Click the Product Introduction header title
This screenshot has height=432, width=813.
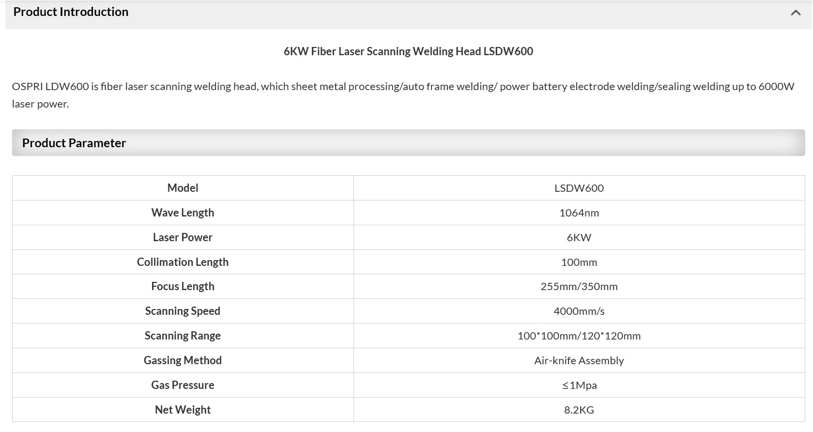pos(71,12)
